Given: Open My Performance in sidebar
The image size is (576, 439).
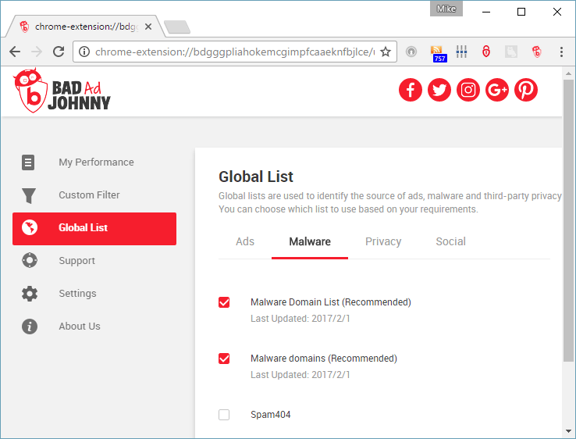Looking at the screenshot, I should pos(94,162).
